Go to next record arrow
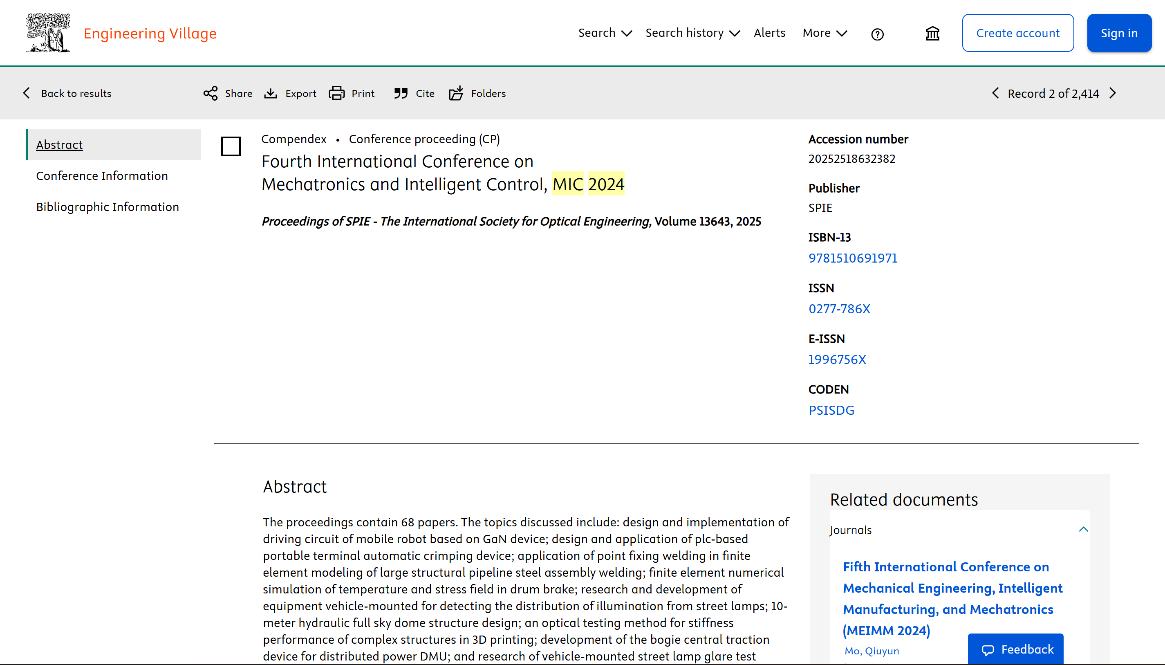 pyautogui.click(x=1113, y=93)
